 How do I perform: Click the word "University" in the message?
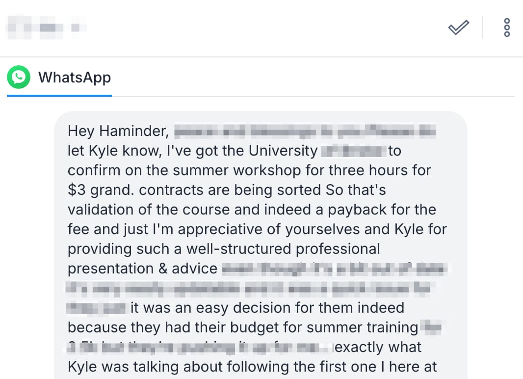click(283, 151)
